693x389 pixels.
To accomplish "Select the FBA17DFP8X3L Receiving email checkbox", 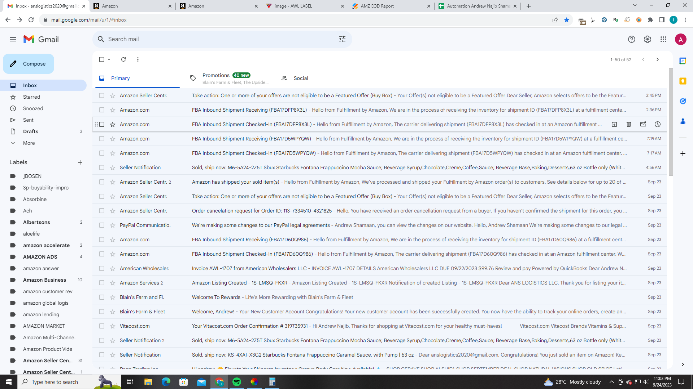I will pos(102,110).
